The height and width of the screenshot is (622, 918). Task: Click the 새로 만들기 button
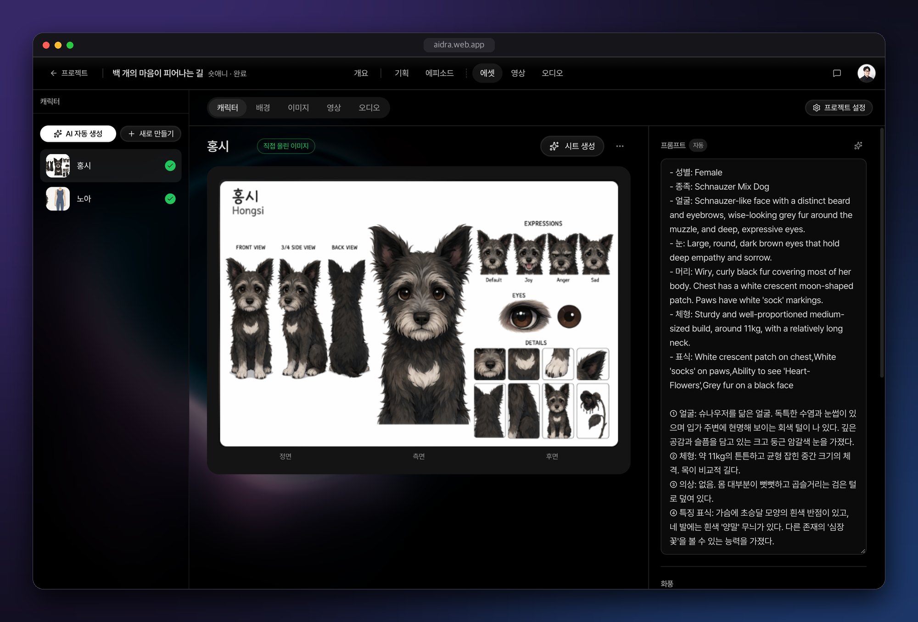point(151,133)
